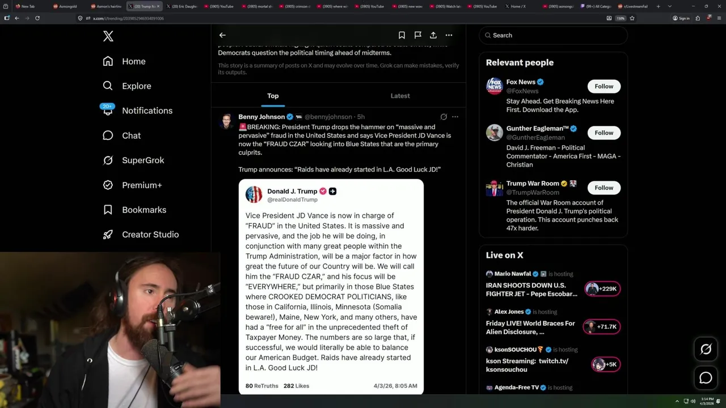Open the share icon in the story header
Image resolution: width=726 pixels, height=408 pixels.
click(433, 35)
